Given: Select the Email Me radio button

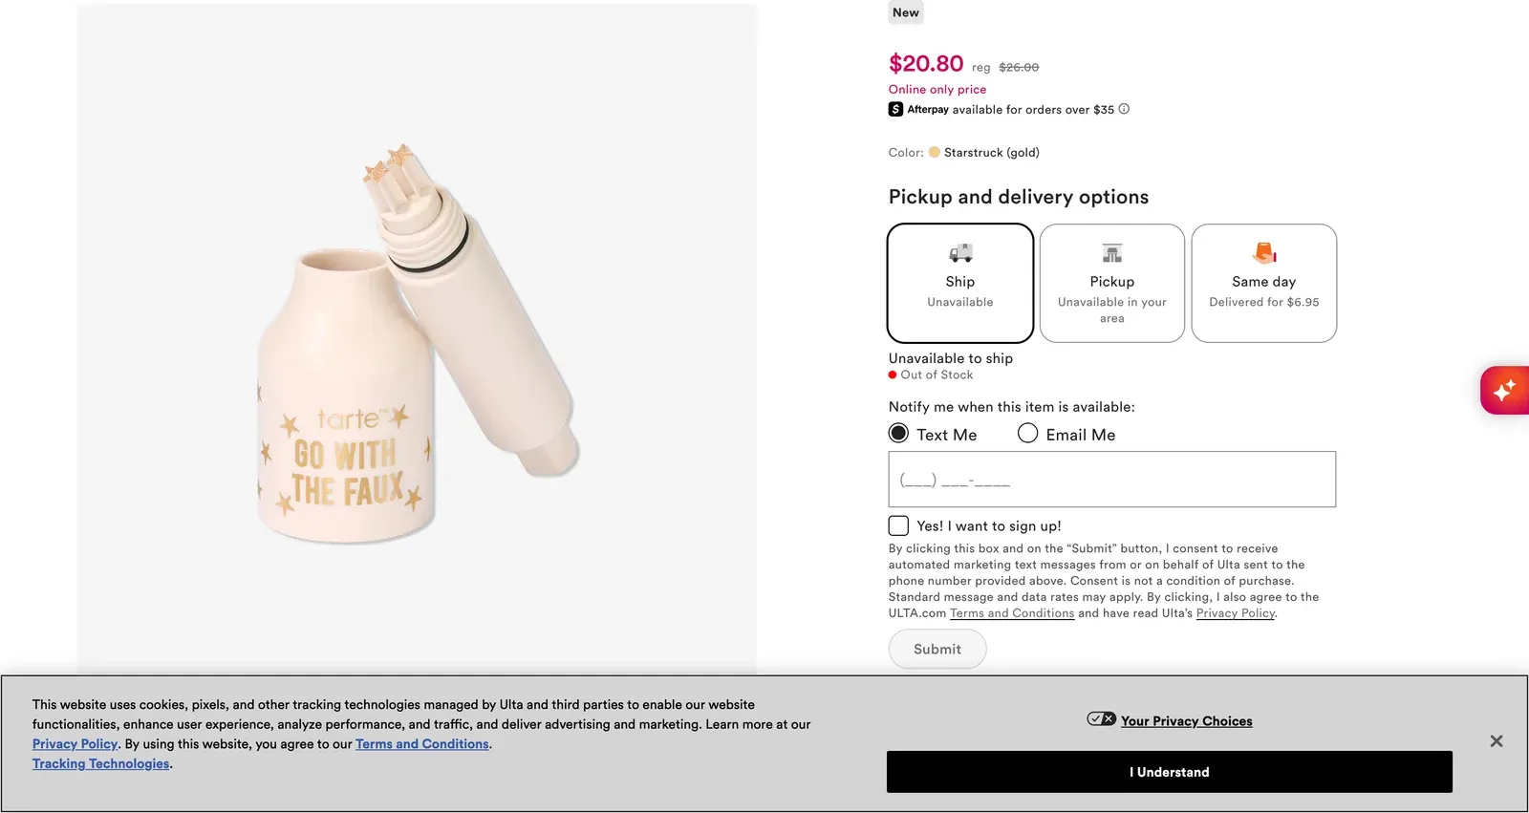Looking at the screenshot, I should (x=1027, y=433).
